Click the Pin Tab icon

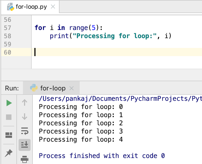(9, 153)
